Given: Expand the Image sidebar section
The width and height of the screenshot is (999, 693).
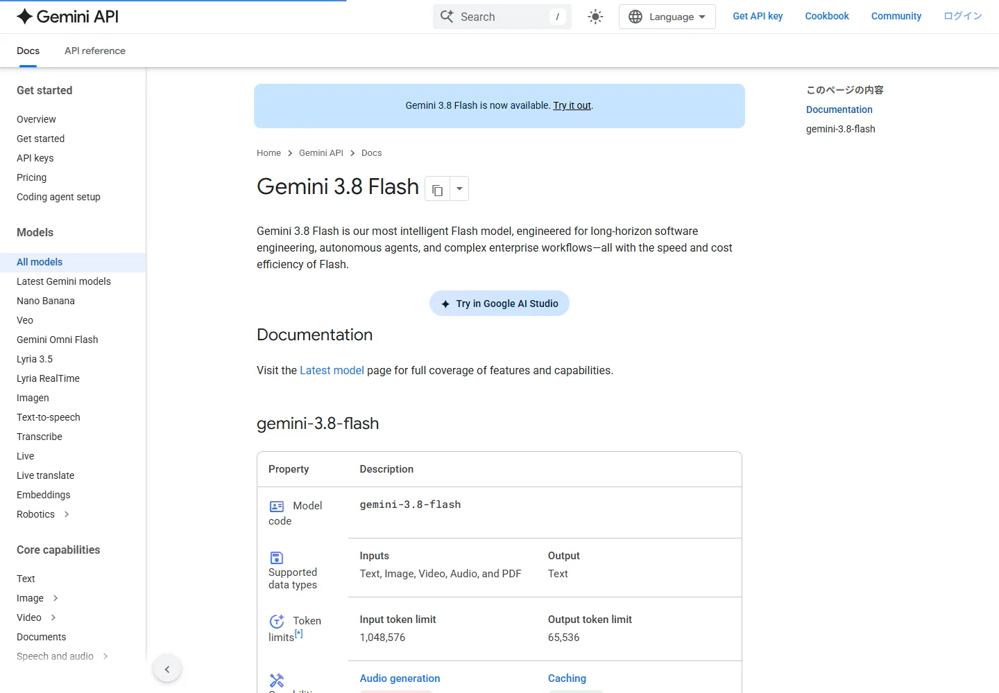Looking at the screenshot, I should click(55, 598).
